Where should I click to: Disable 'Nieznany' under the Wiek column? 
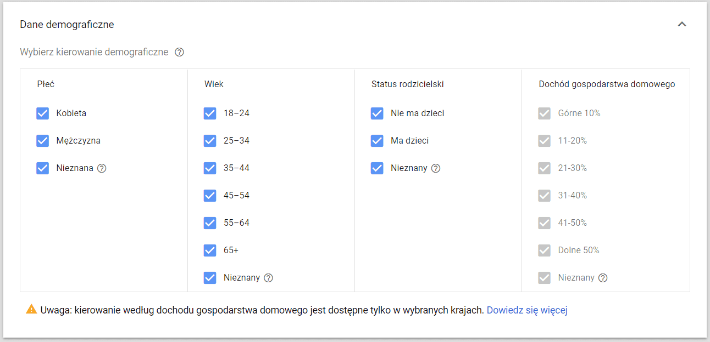210,278
